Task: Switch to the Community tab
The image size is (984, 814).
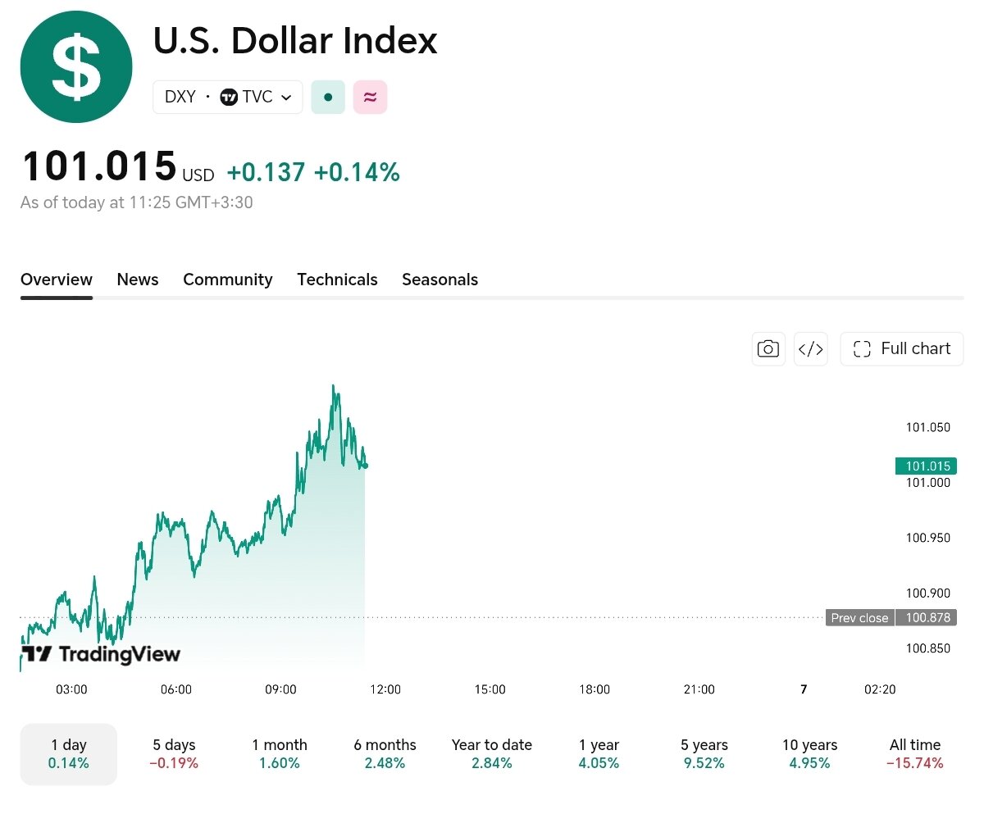Action: pyautogui.click(x=228, y=280)
